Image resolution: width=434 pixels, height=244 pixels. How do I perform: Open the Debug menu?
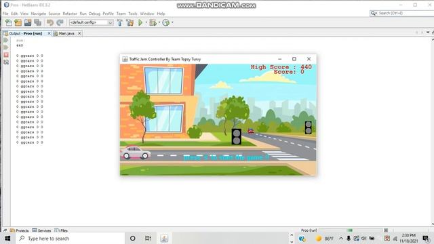point(94,14)
